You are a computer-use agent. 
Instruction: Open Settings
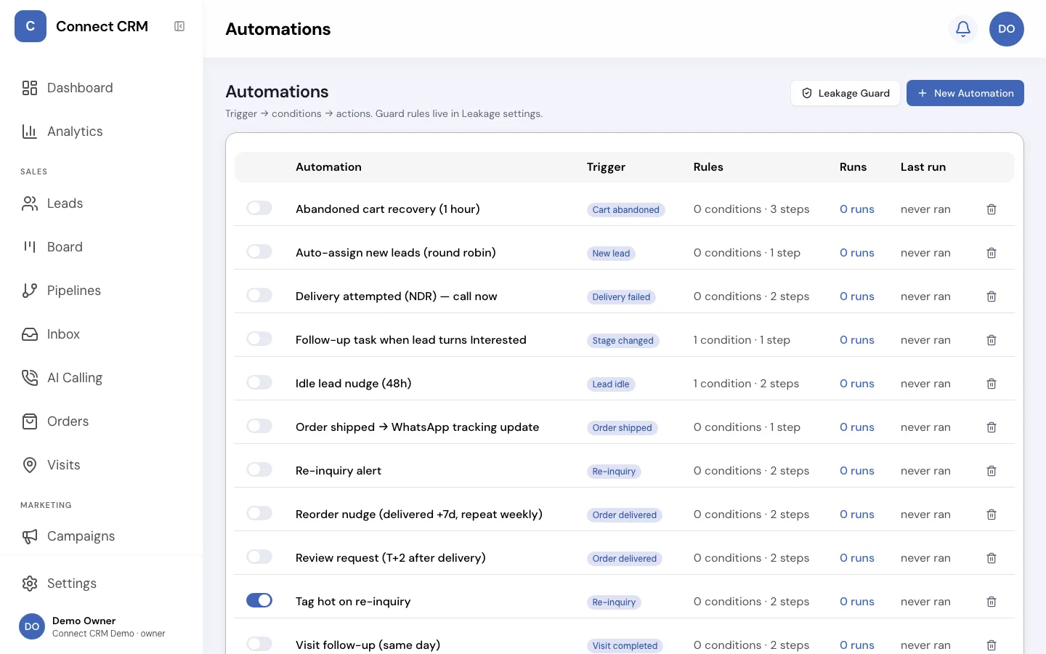click(x=102, y=584)
